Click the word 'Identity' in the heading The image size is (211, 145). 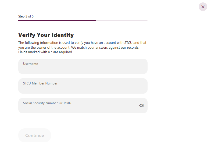(x=63, y=35)
